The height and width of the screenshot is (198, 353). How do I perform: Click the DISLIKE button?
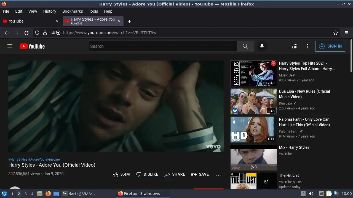tap(147, 174)
